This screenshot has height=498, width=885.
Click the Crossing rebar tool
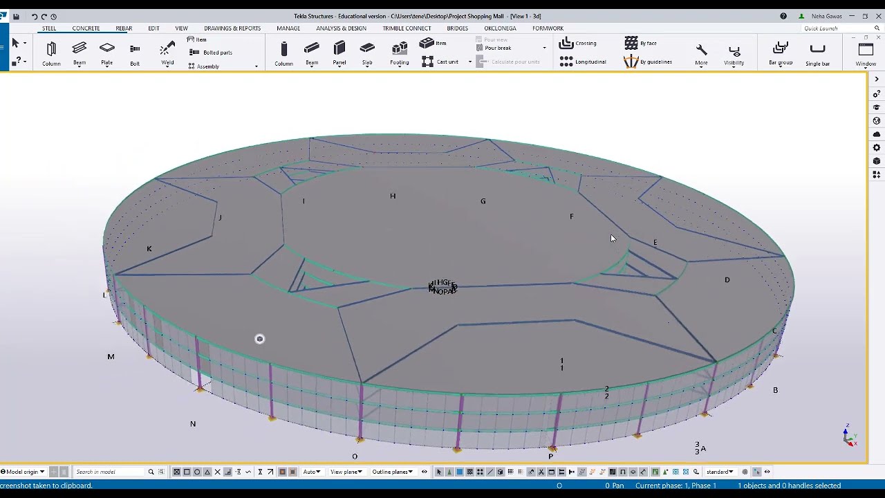tap(577, 43)
